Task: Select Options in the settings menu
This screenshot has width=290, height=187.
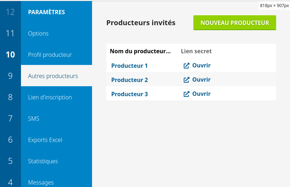Action: pyautogui.click(x=38, y=33)
